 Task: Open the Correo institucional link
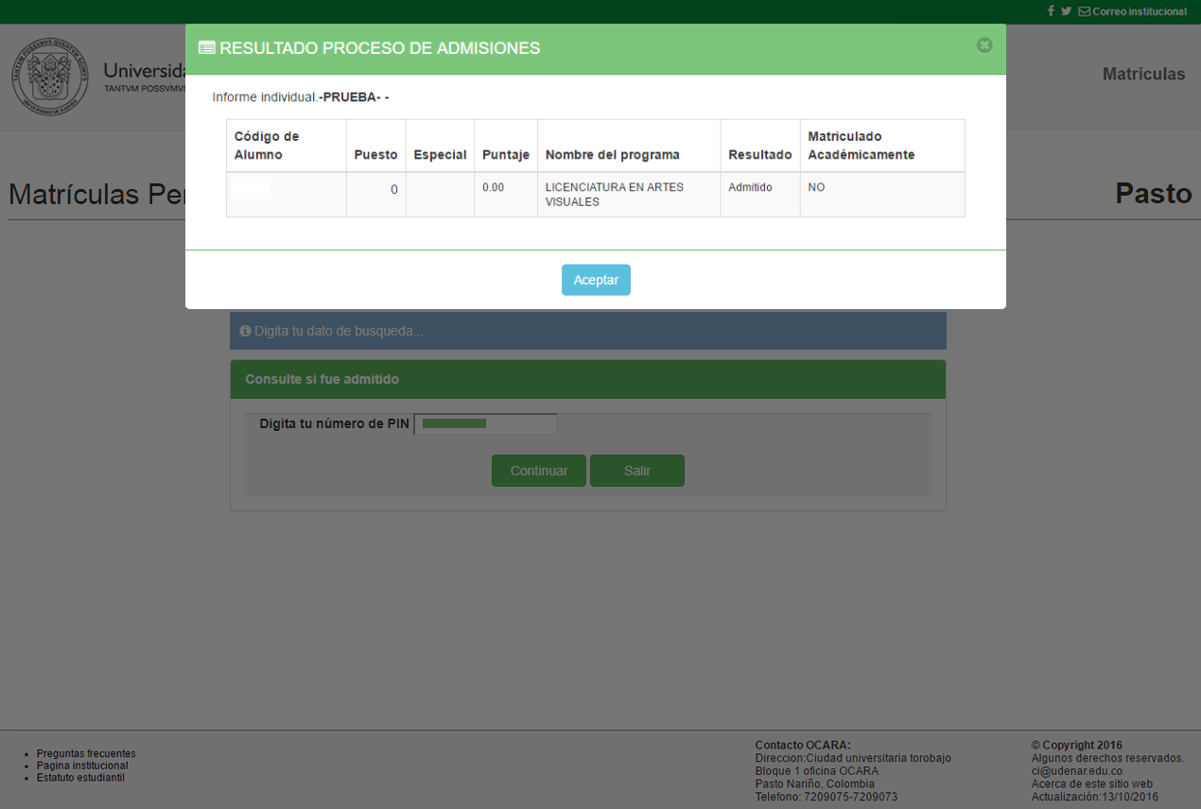pos(1140,11)
